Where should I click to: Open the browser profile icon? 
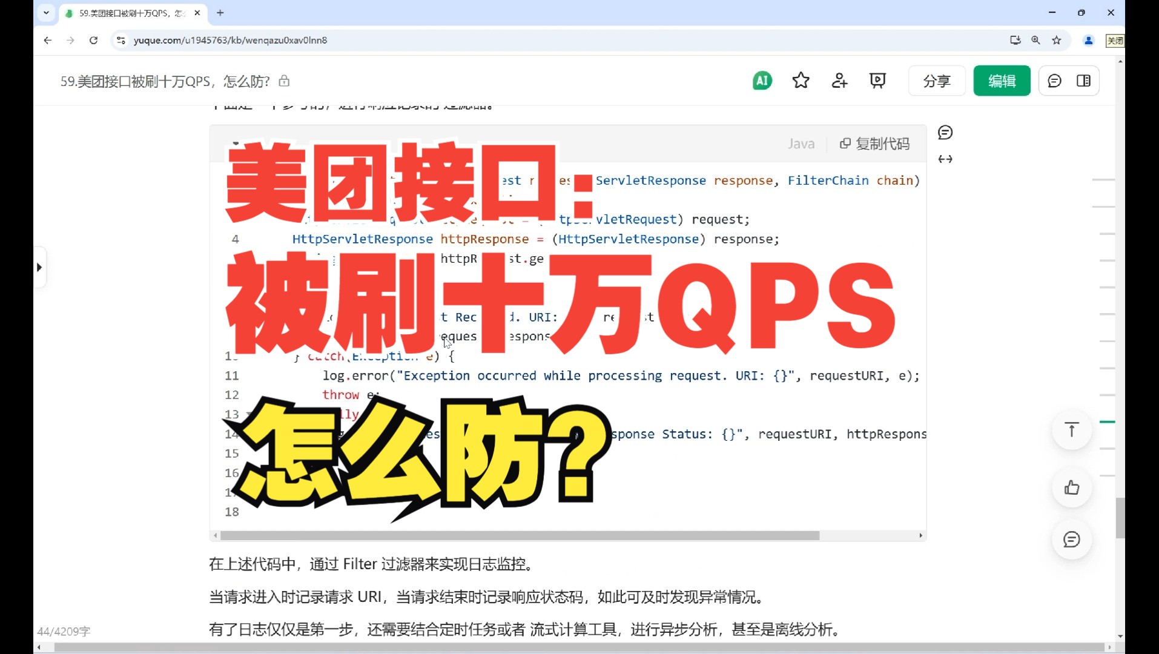pos(1089,40)
